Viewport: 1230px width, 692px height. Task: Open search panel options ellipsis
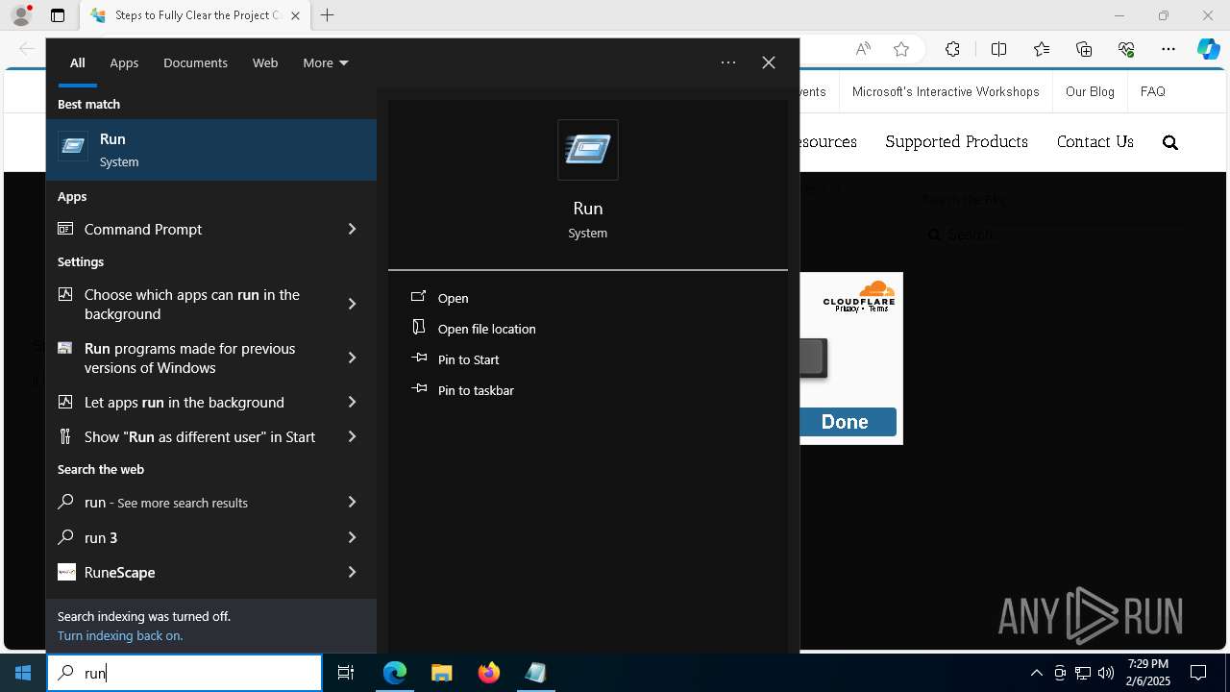728,62
